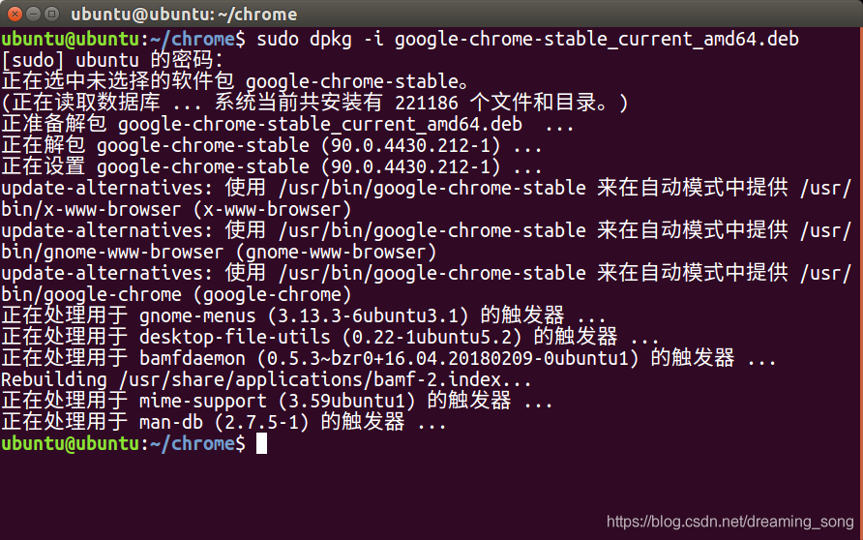Minimize the ubuntu@ubuntu terminal window
863x540 pixels.
tap(34, 14)
